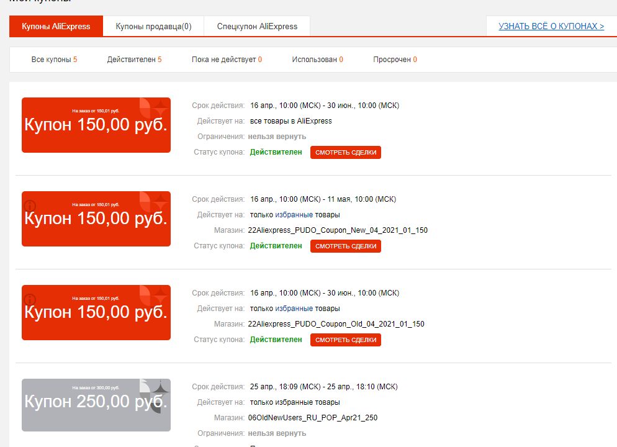This screenshot has width=617, height=447.
Task: Select the coupon card for Coupon_Old store
Action: (x=96, y=312)
